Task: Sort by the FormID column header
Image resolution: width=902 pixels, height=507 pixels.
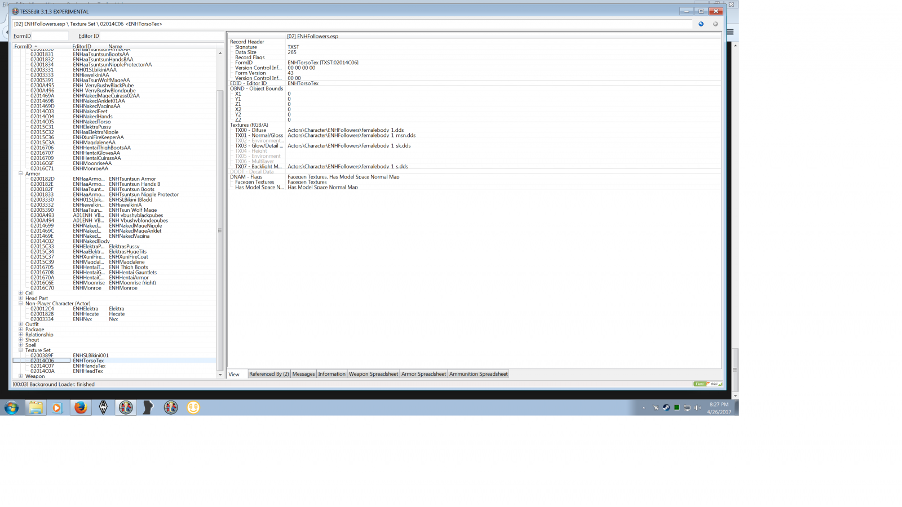Action: [x=42, y=46]
